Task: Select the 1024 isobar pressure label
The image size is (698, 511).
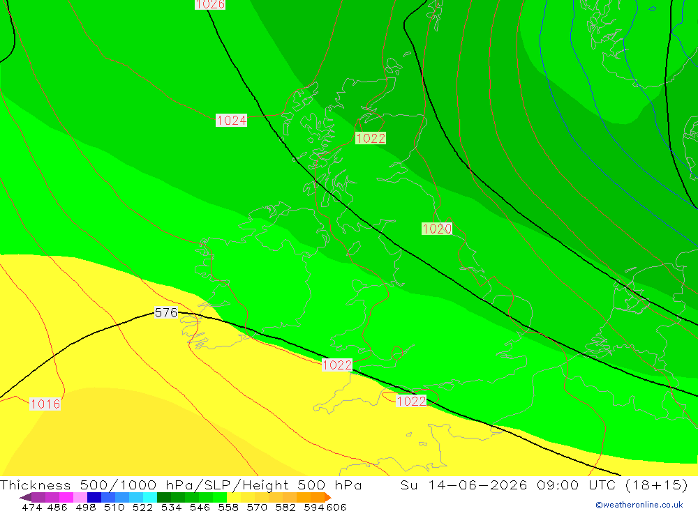Action: [232, 121]
